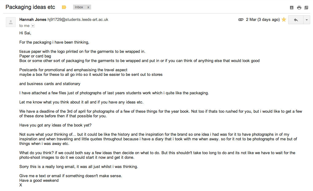The image size is (313, 191).
Task: Click the sender name Hannah Jones
Action: [x=33, y=20]
